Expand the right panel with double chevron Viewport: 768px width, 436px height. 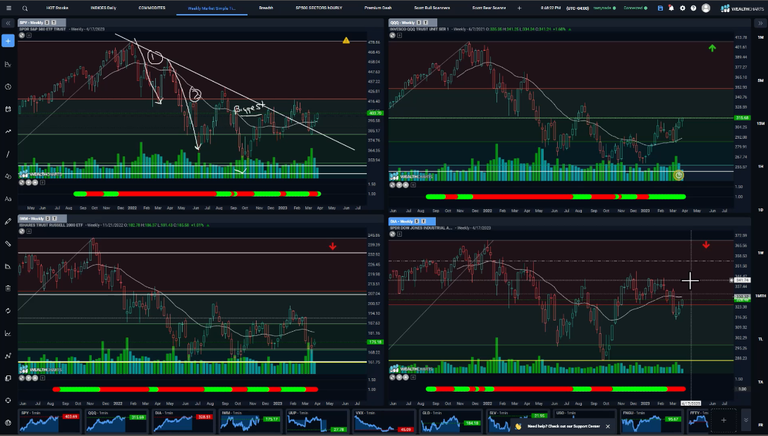click(760, 23)
